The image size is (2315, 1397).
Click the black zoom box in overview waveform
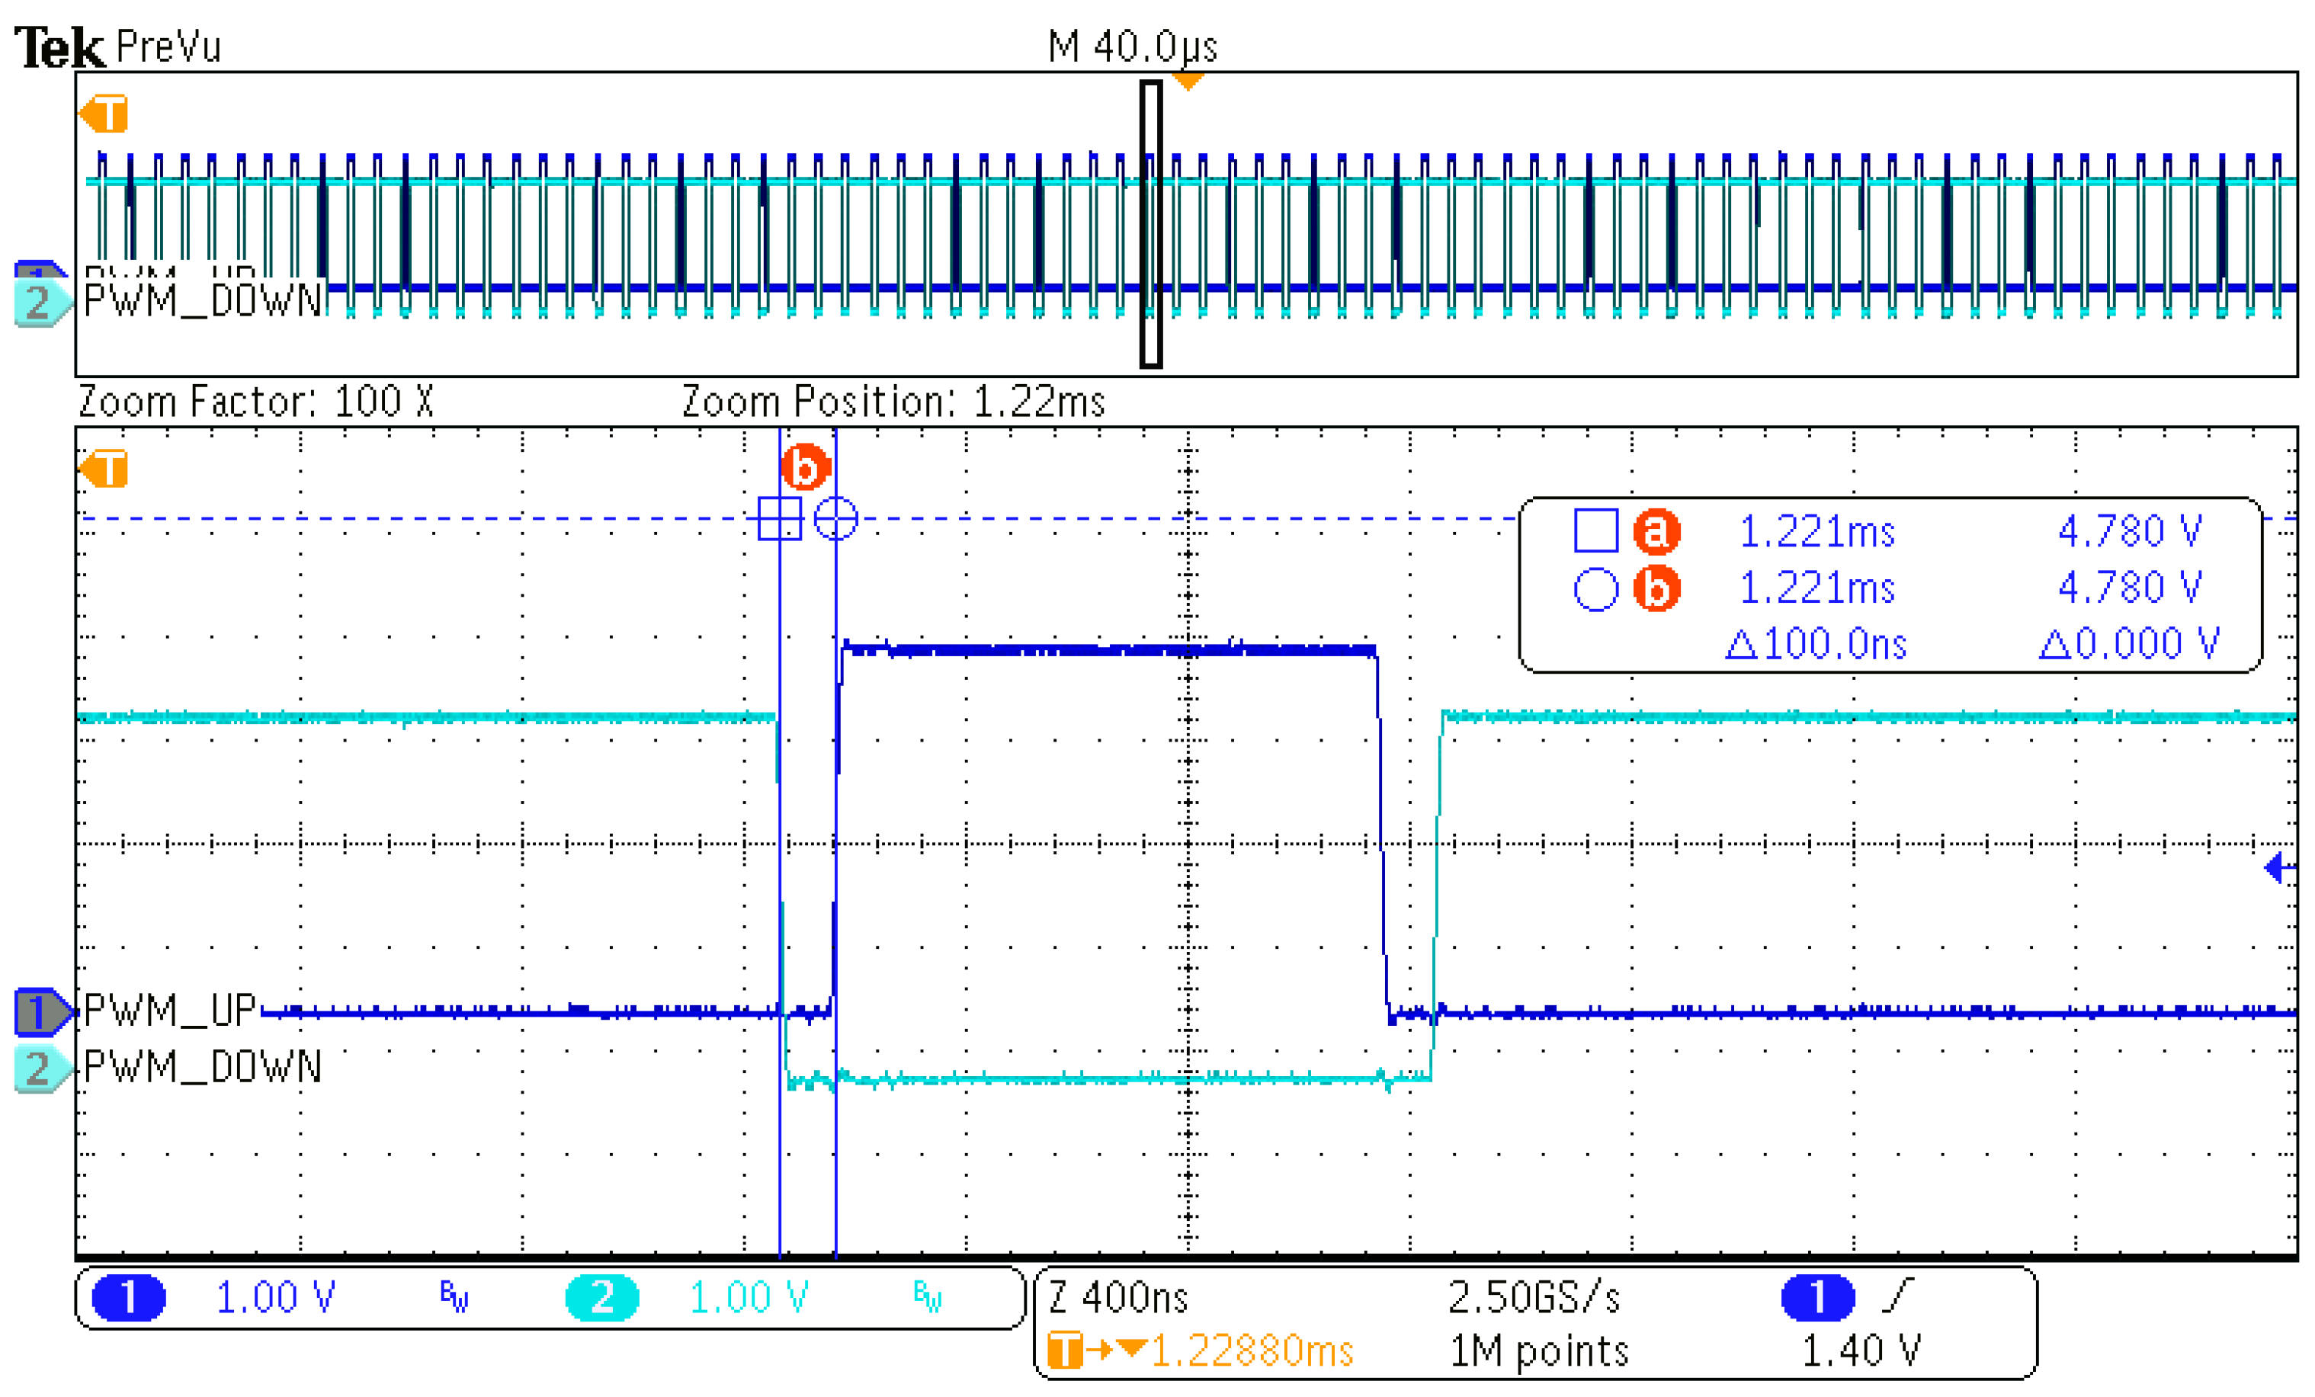tap(1151, 223)
